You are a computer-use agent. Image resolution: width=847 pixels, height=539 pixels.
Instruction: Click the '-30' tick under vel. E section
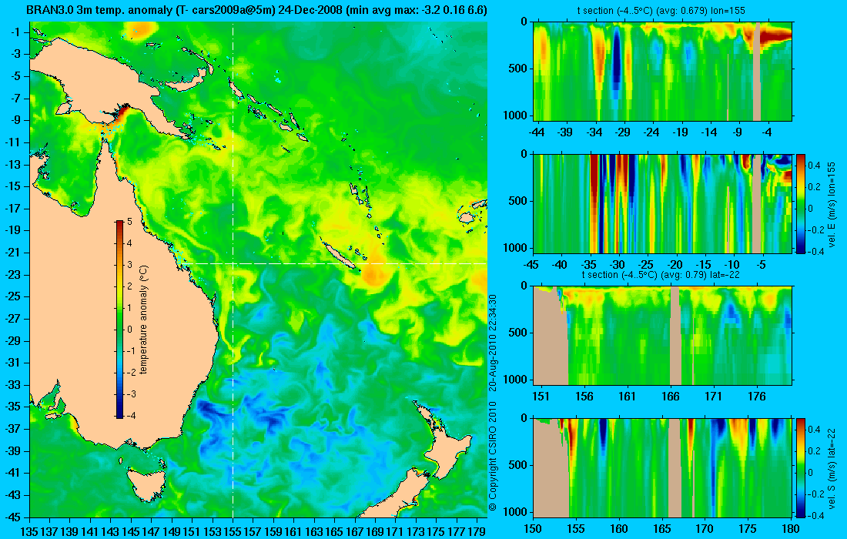coord(617,265)
